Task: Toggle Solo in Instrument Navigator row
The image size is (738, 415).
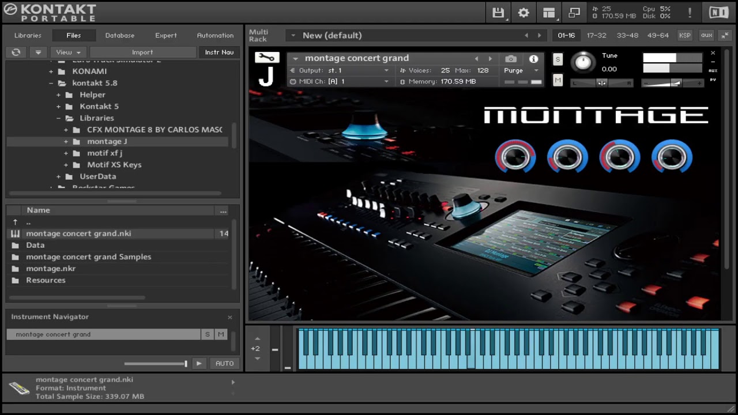Action: [x=208, y=334]
